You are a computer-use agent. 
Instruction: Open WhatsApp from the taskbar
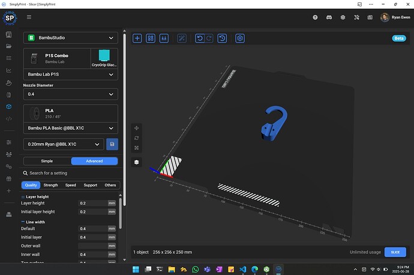[196, 269]
